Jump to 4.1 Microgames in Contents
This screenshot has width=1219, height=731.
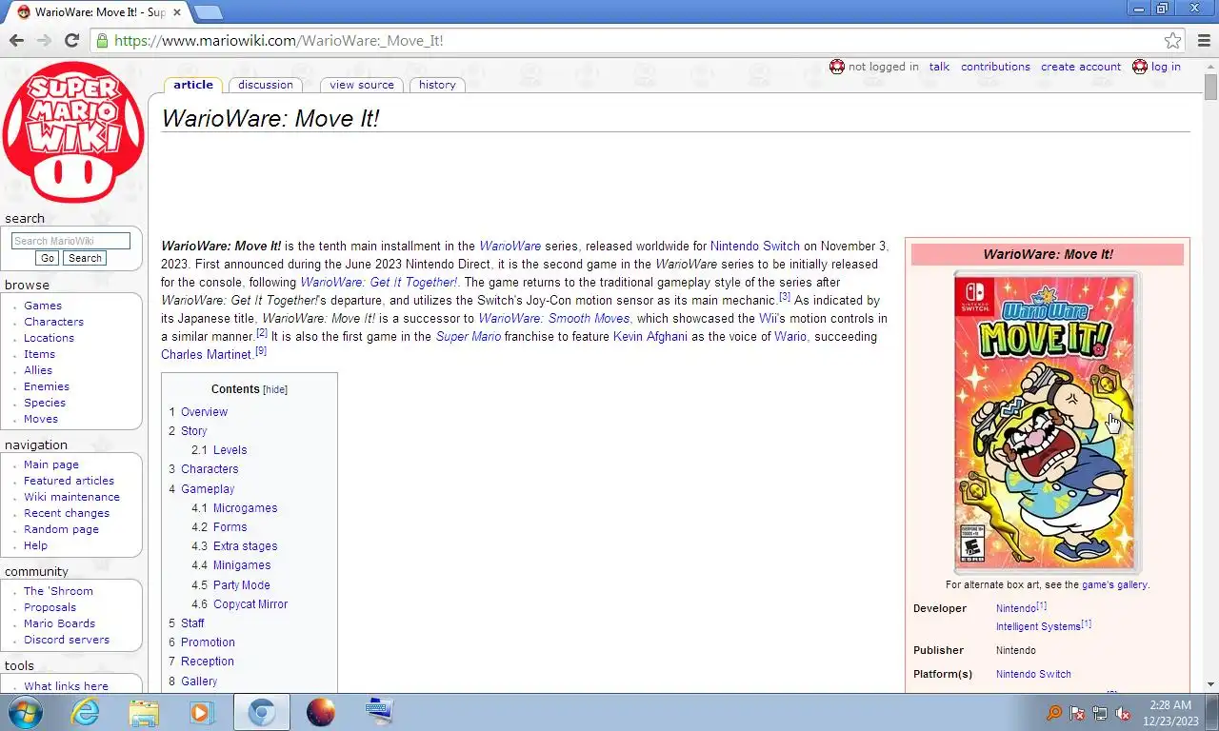(x=234, y=508)
